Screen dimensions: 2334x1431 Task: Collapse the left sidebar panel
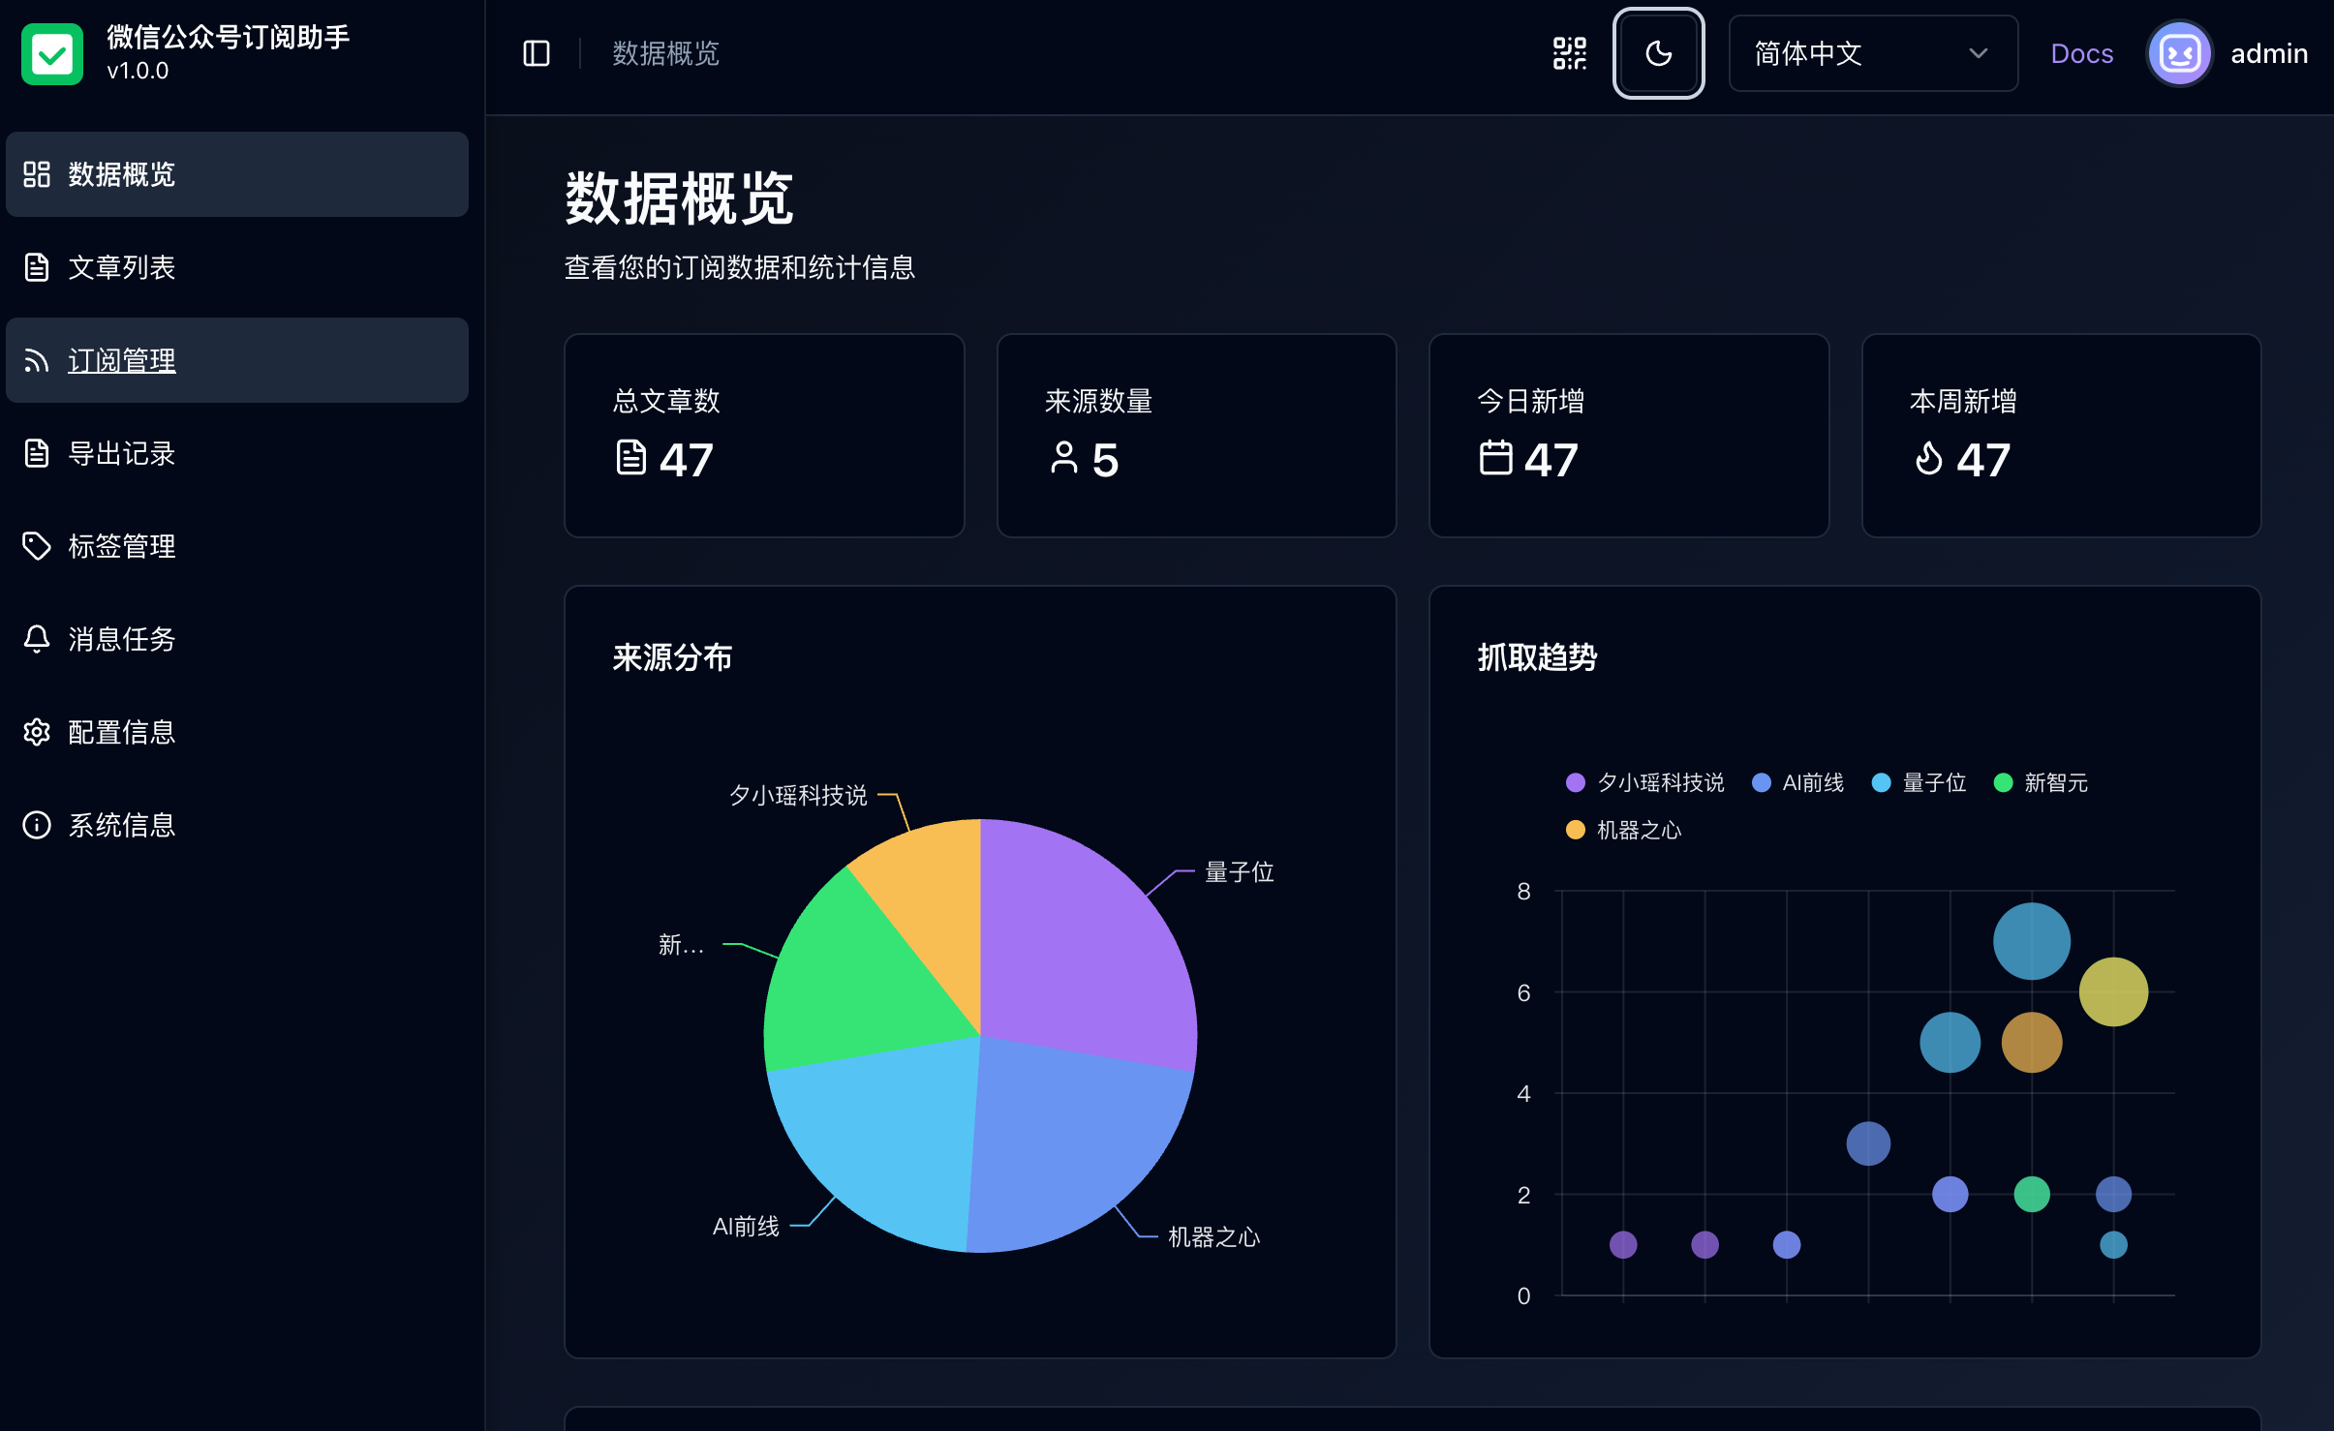coord(537,53)
